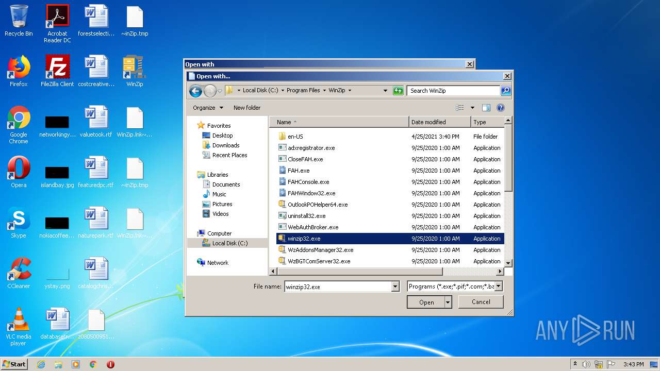This screenshot has height=371, width=660.
Task: Sort by the Type column header
Action: click(x=487, y=122)
